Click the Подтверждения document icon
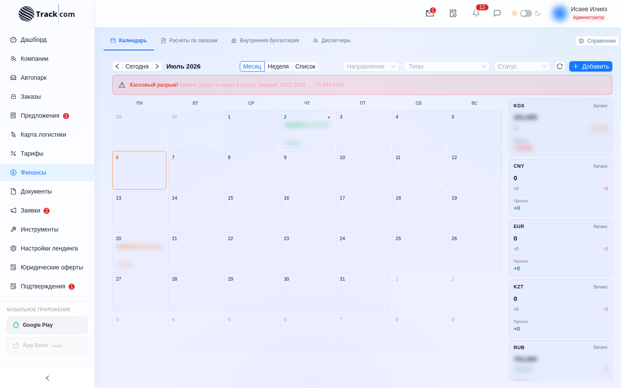Image resolution: width=621 pixels, height=388 pixels. pos(13,286)
